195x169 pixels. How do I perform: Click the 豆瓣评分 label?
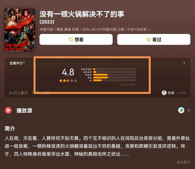16,63
